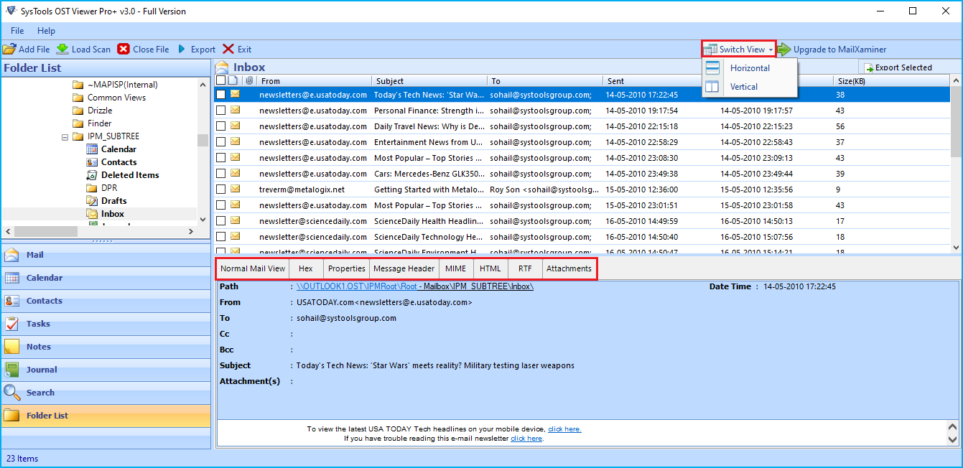Click the folder tree scroll-right arrow
This screenshot has height=468, width=963.
coord(191,231)
